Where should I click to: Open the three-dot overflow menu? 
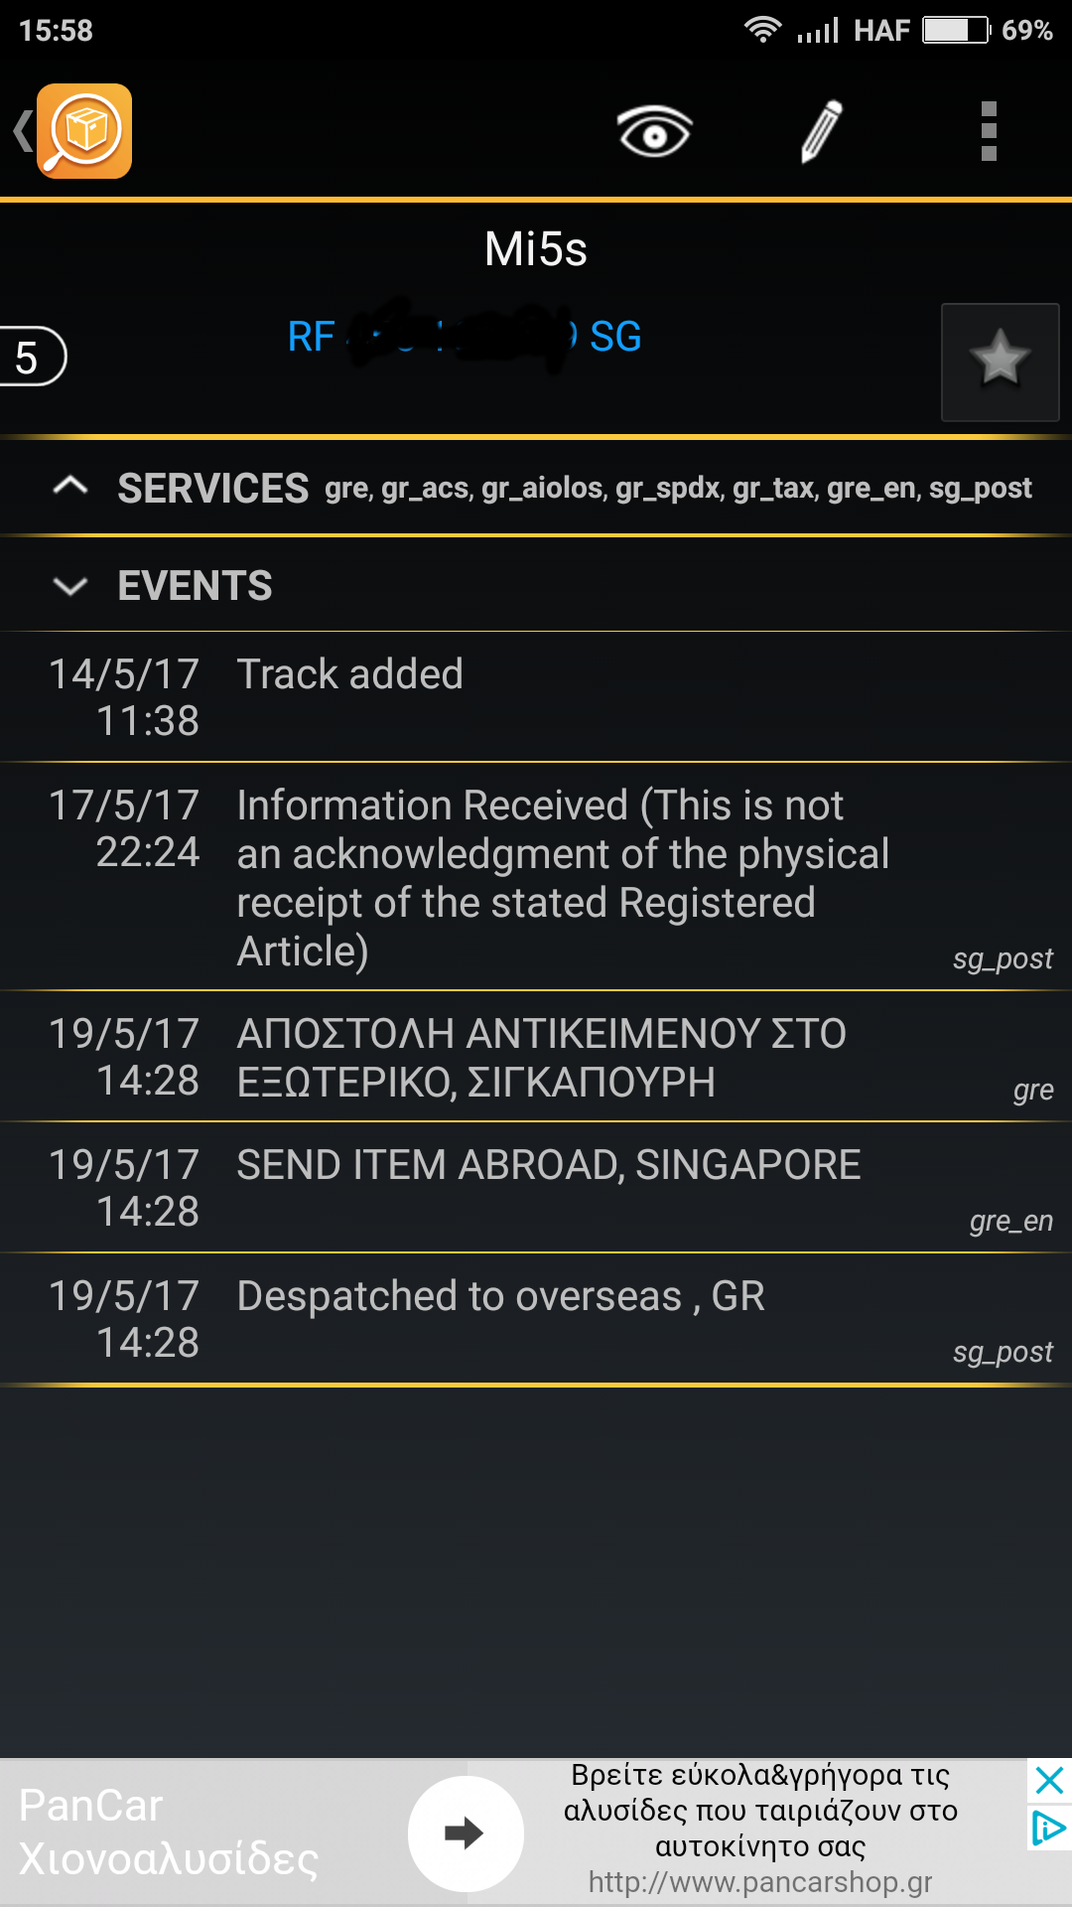(988, 131)
